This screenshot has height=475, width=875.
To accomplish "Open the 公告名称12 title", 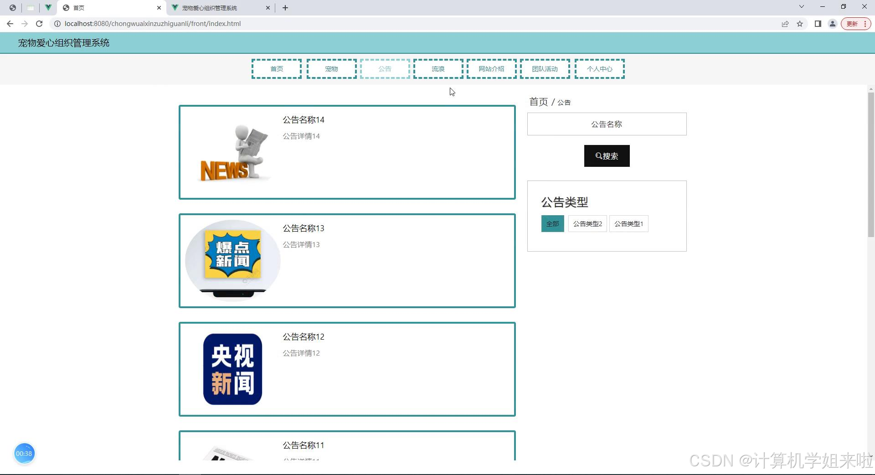I will [304, 337].
